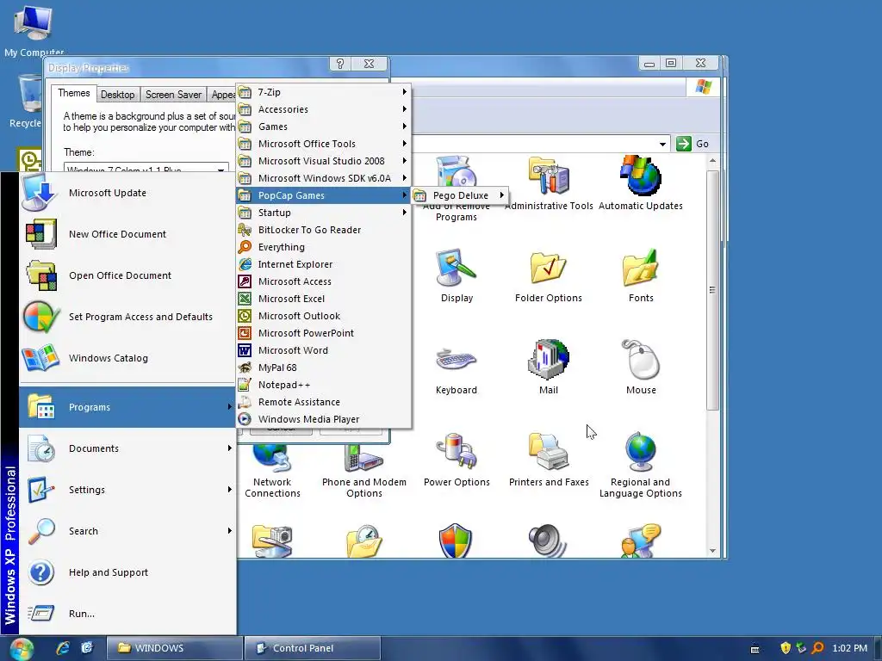Expand Microsoft Visual Studio 2008 submenu
882x661 pixels.
[324, 161]
